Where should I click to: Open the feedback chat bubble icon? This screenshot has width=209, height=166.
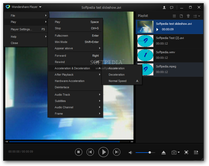(x=172, y=8)
